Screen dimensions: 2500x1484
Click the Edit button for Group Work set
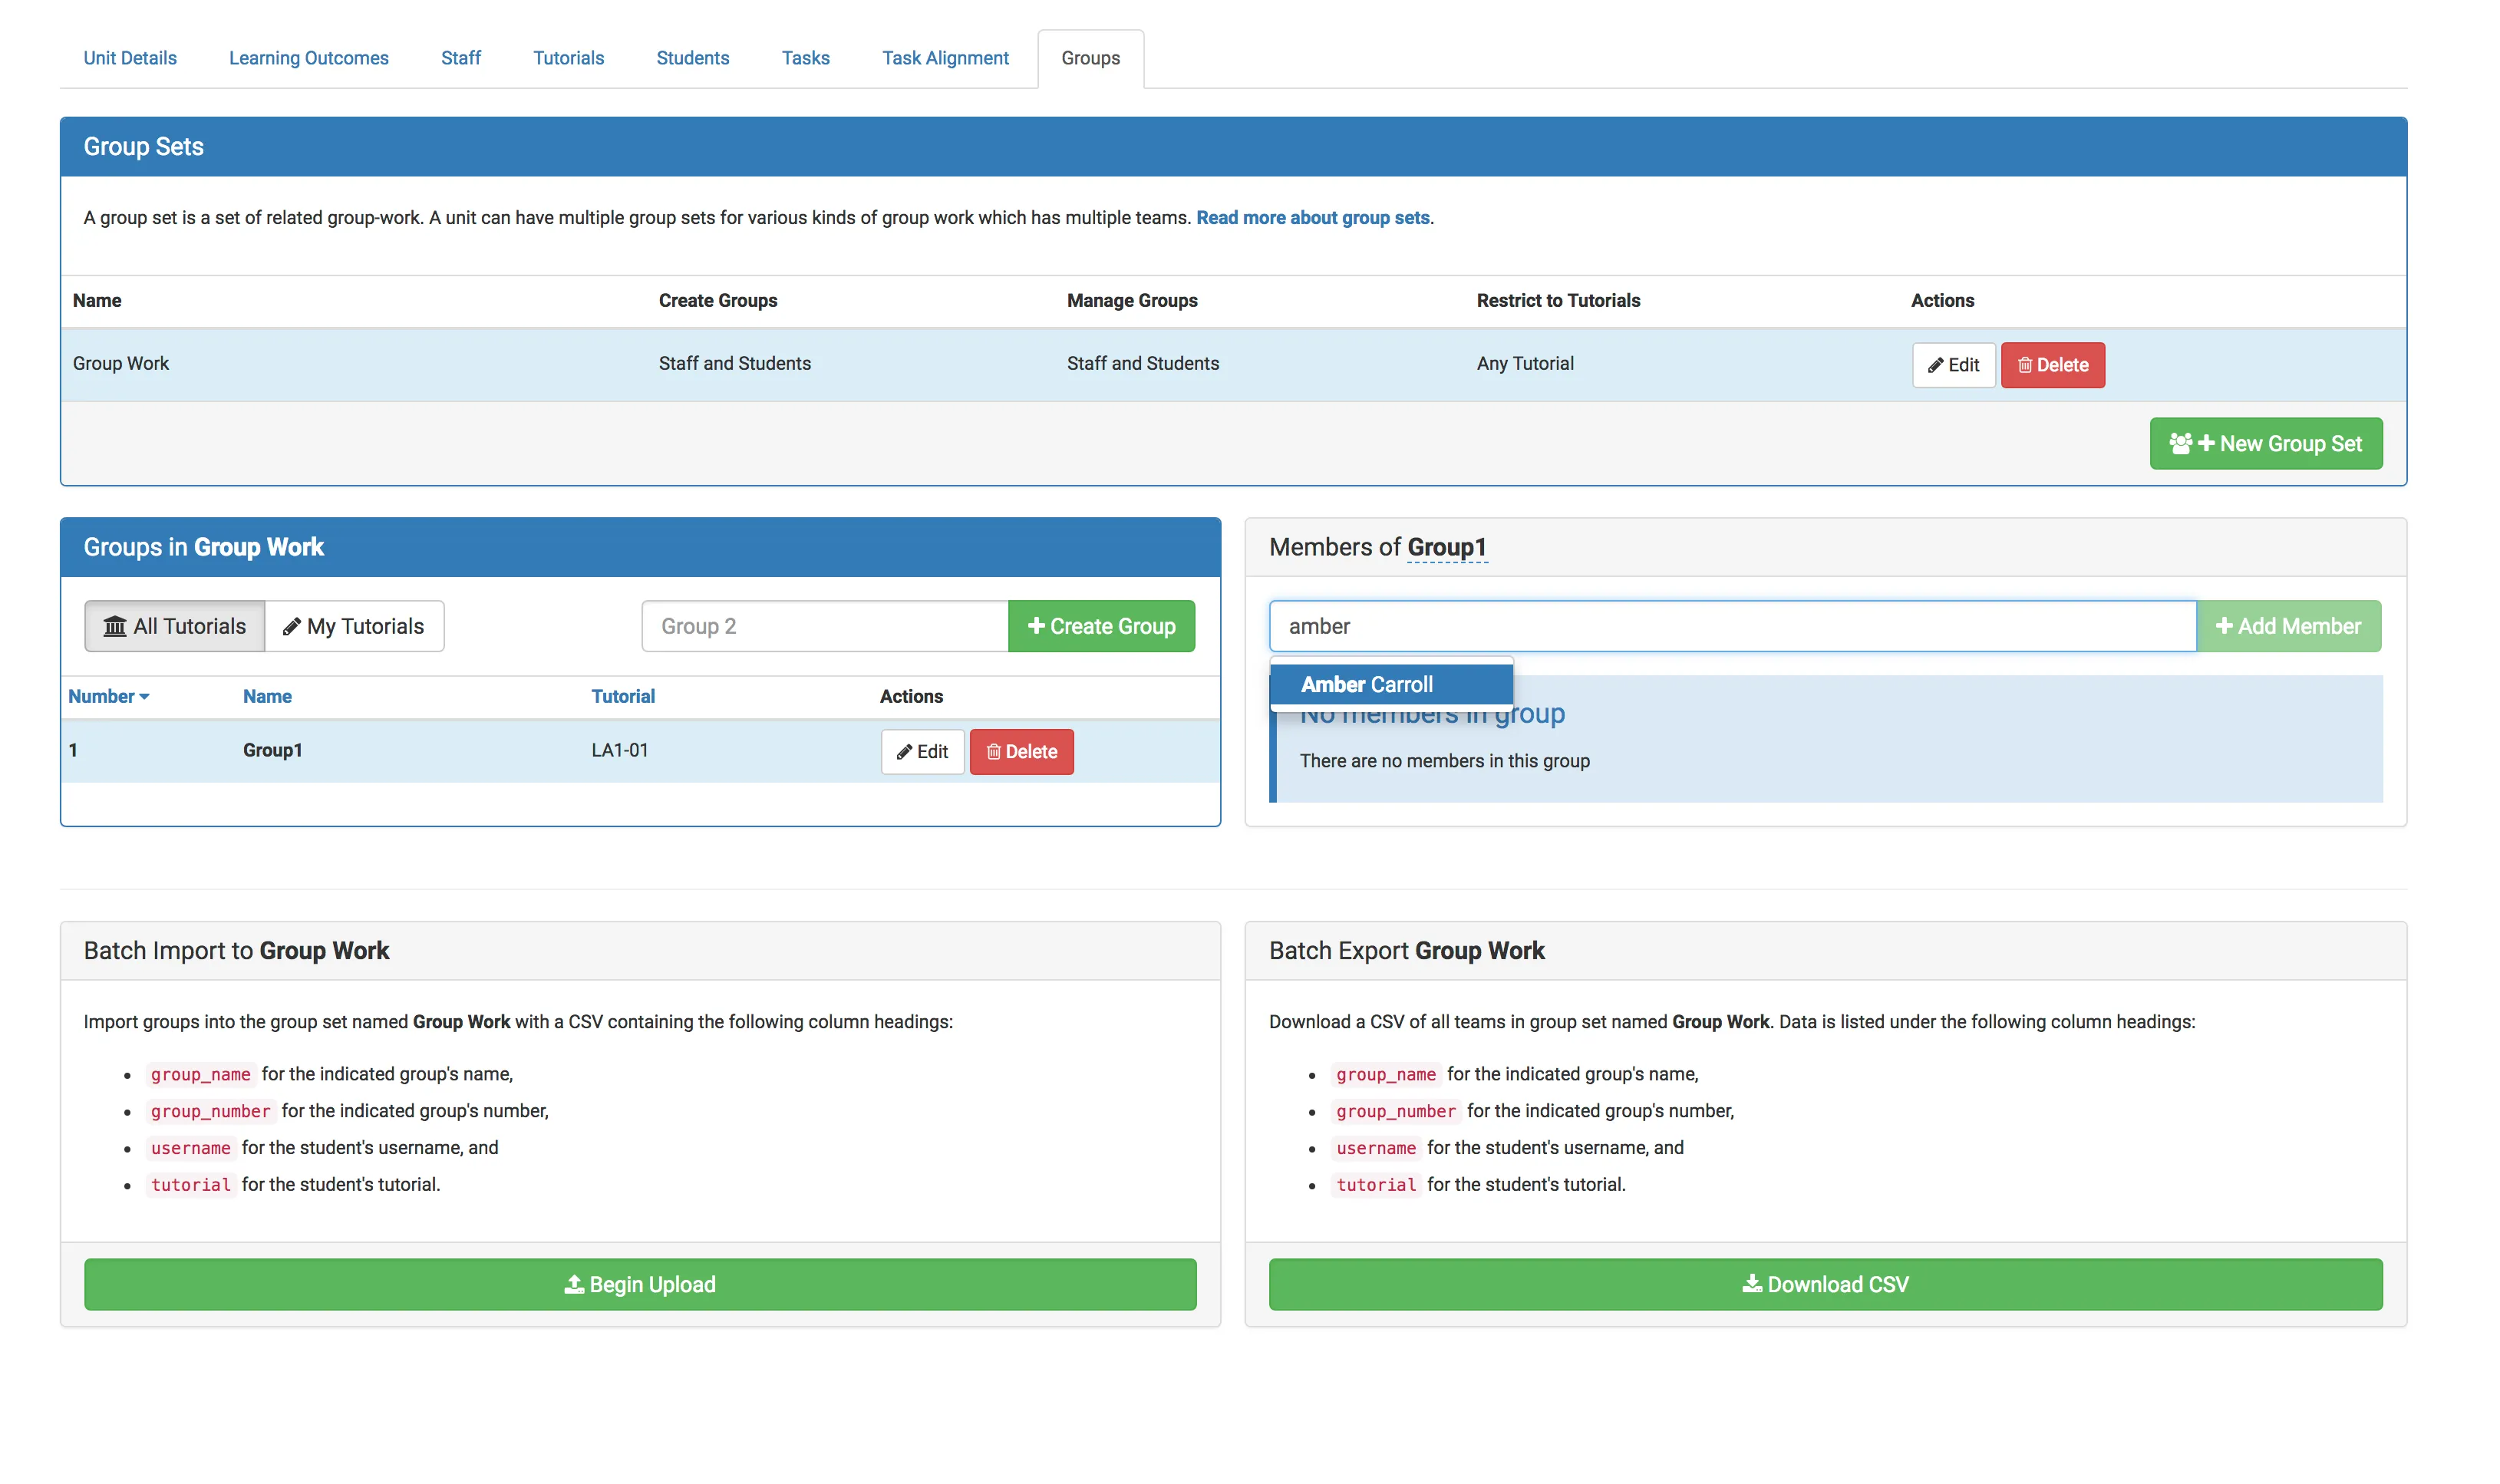[1952, 365]
